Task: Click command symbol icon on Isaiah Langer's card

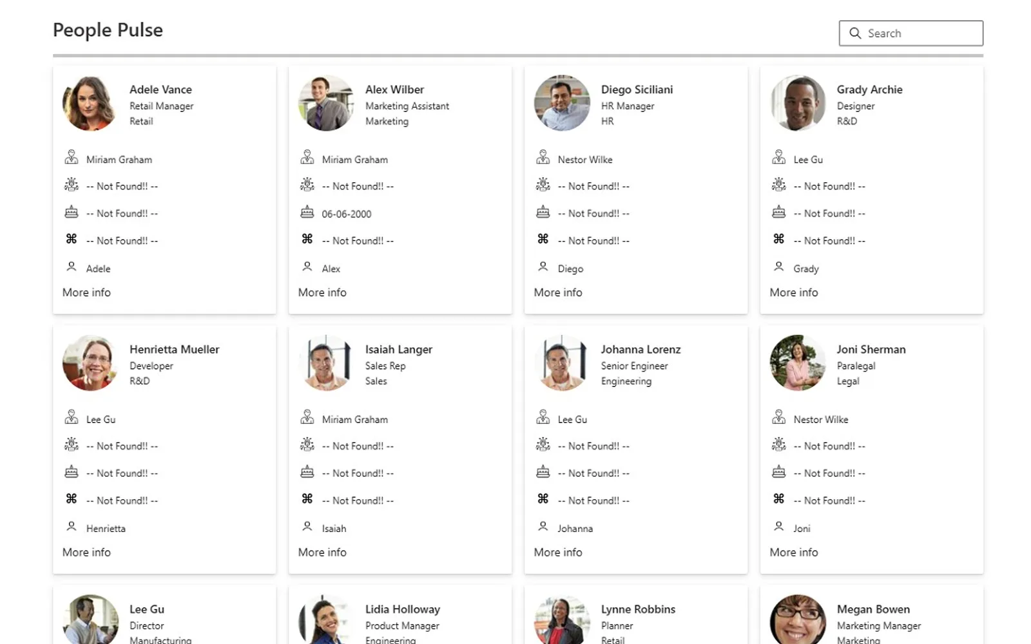Action: pos(307,499)
